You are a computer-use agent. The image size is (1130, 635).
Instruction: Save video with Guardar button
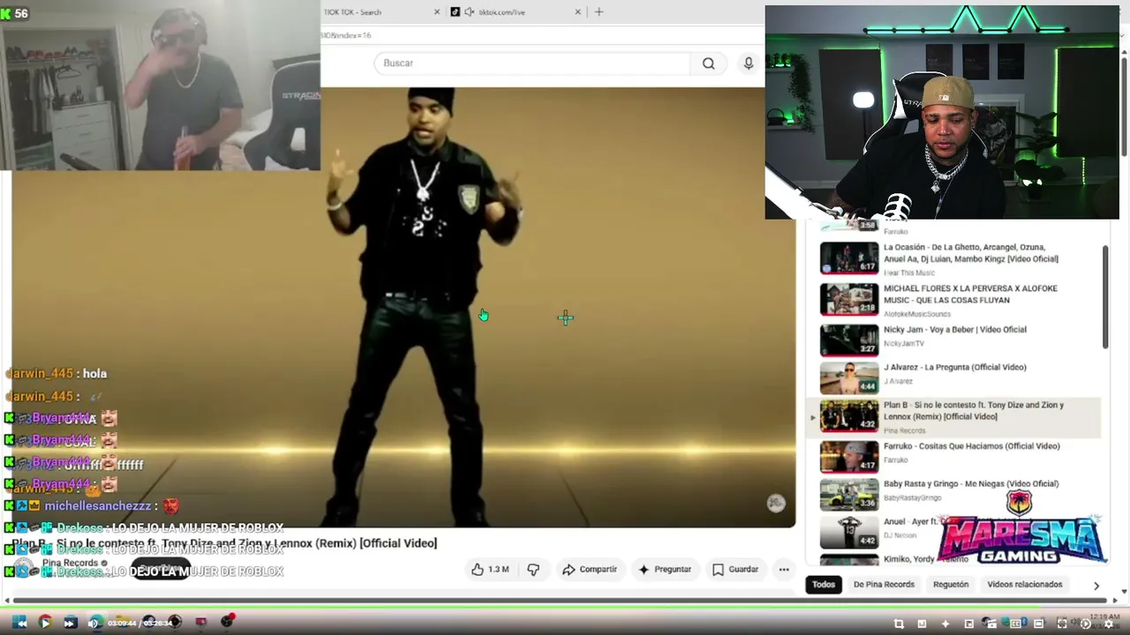[735, 570]
